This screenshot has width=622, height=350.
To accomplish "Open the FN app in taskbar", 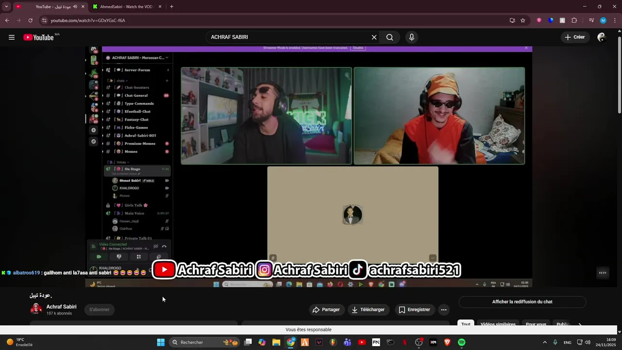I will 376,342.
